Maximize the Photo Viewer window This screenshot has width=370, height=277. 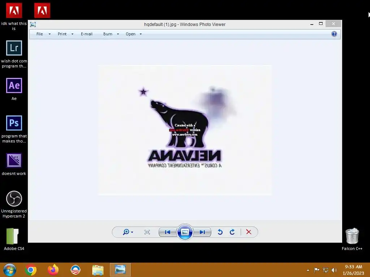[321, 23]
